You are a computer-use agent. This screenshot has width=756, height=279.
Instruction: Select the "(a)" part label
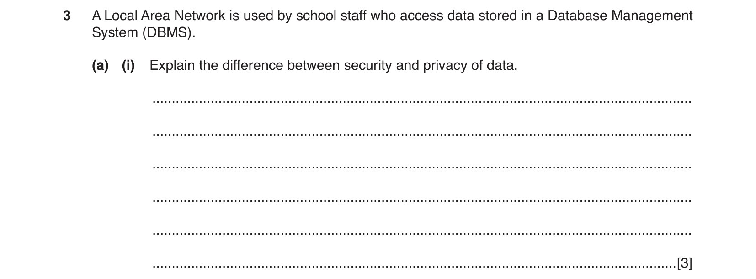click(100, 66)
